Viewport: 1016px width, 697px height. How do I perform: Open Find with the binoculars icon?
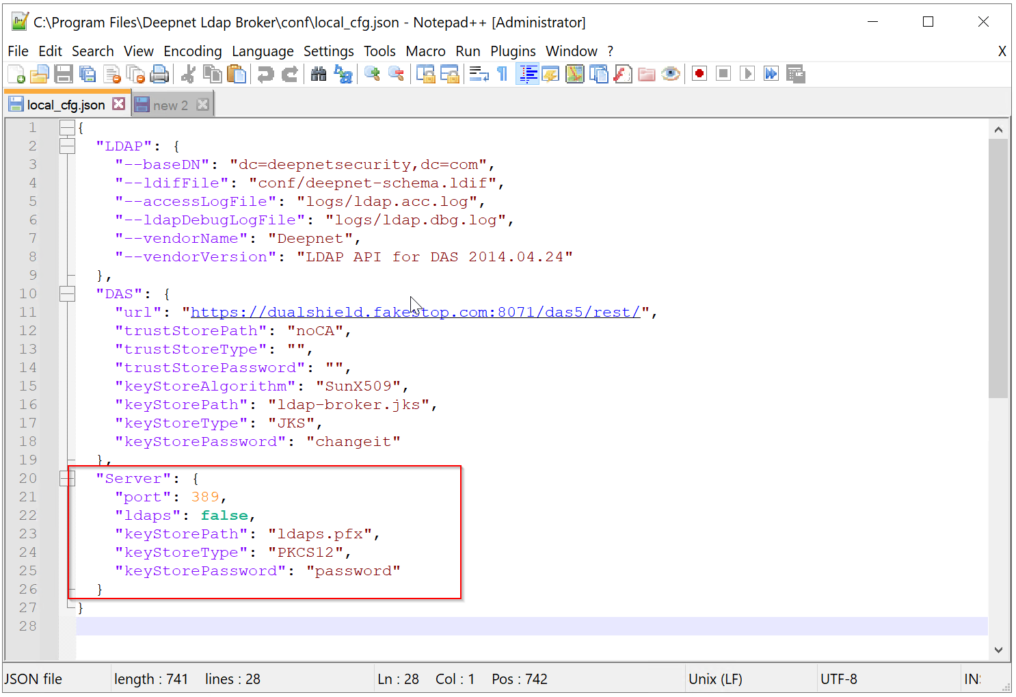pos(319,74)
